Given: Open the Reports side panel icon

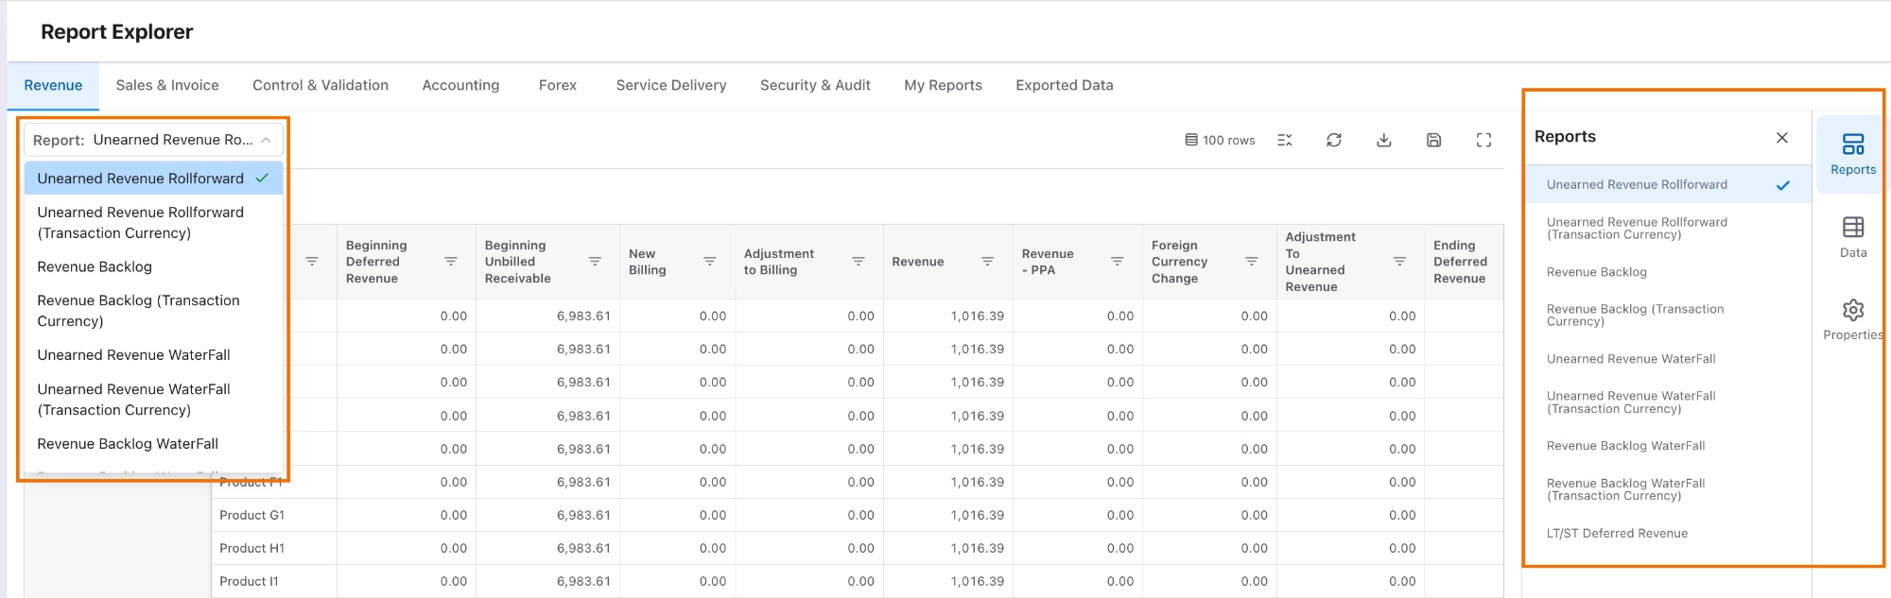Looking at the screenshot, I should coord(1852,154).
